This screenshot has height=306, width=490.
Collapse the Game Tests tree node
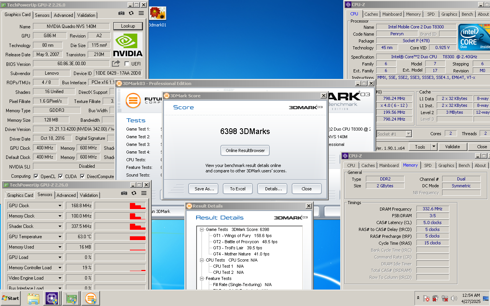202,229
